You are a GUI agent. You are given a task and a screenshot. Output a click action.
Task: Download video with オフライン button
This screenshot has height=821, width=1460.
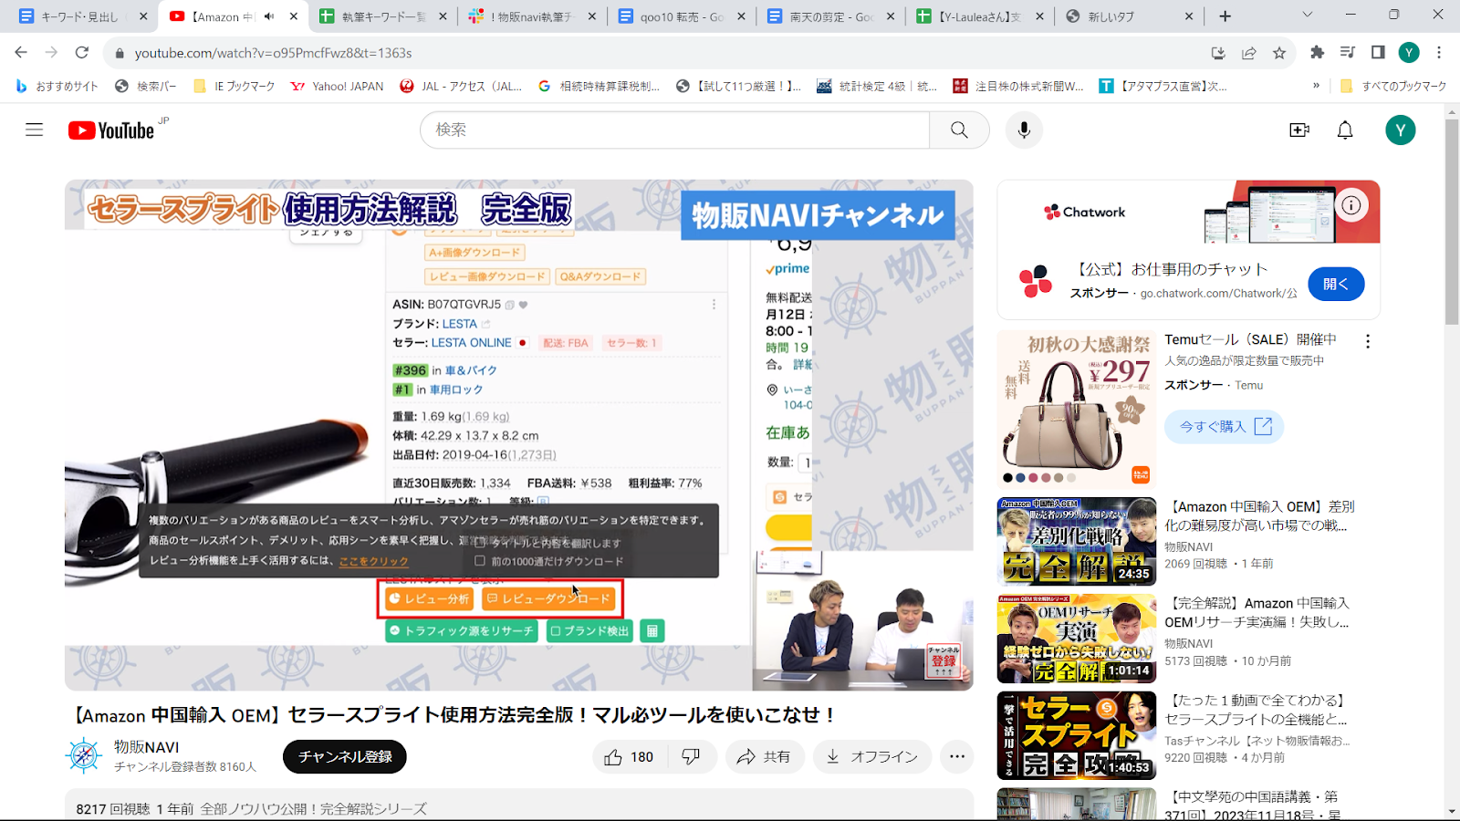tap(871, 756)
